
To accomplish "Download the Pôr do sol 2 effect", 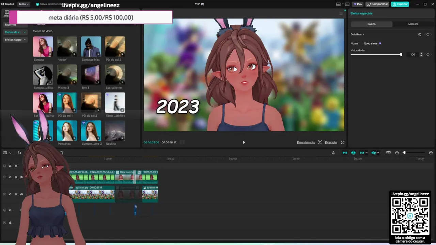I will tap(122, 54).
